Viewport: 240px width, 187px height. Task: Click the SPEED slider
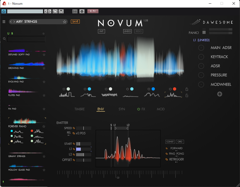point(84,128)
